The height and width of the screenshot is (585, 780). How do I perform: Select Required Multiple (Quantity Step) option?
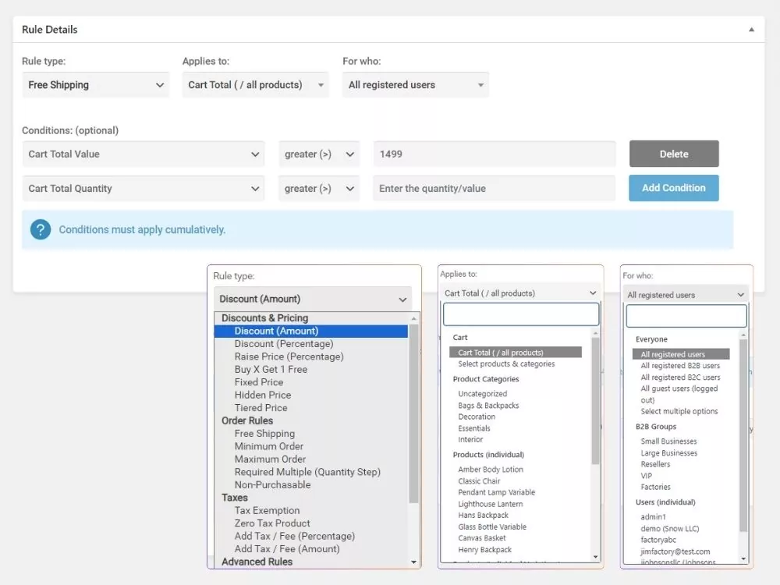(307, 472)
